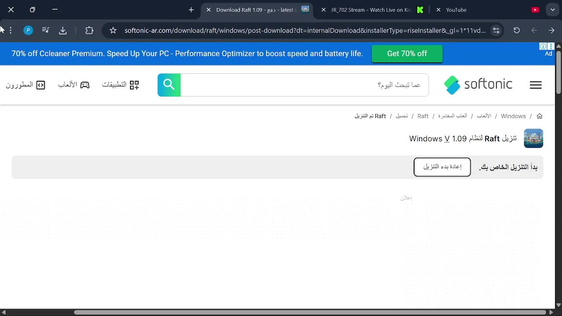Open the Softonic hamburger menu
This screenshot has width=562, height=316.
coord(536,85)
